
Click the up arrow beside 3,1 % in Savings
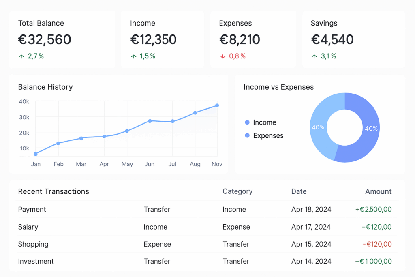point(314,56)
